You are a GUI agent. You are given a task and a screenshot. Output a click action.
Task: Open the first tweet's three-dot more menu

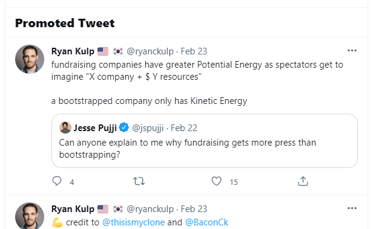(352, 51)
